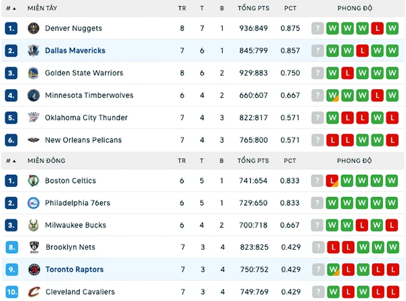The height and width of the screenshot is (301, 406).
Task: Sort Miền Tây by PCT column header
Action: [290, 8]
